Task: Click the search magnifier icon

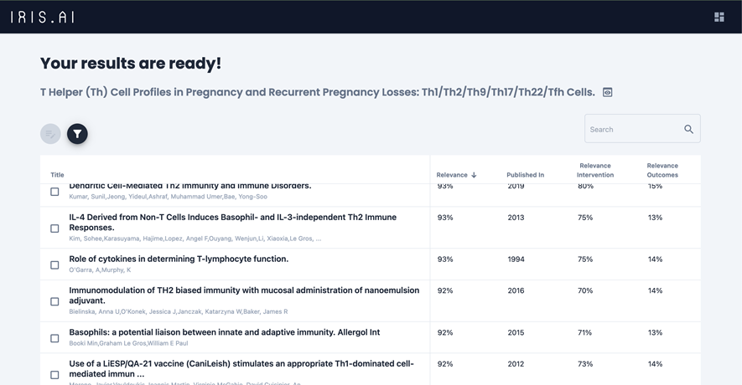Action: pyautogui.click(x=688, y=129)
